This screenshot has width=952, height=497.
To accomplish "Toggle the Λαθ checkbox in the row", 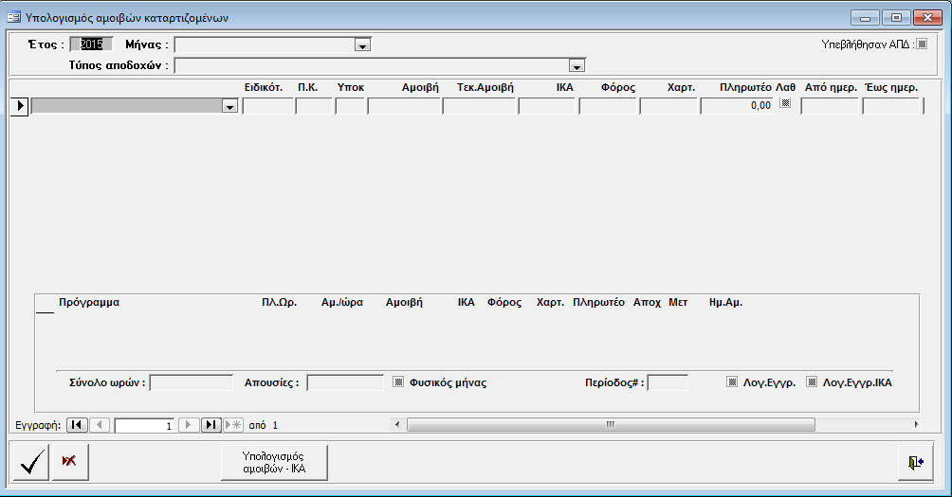I will [784, 104].
